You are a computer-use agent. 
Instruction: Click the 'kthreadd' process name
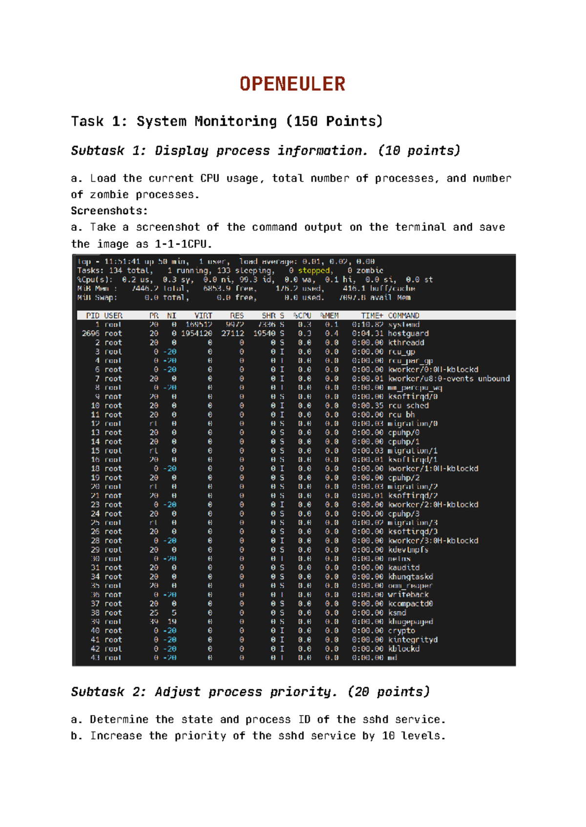click(406, 343)
